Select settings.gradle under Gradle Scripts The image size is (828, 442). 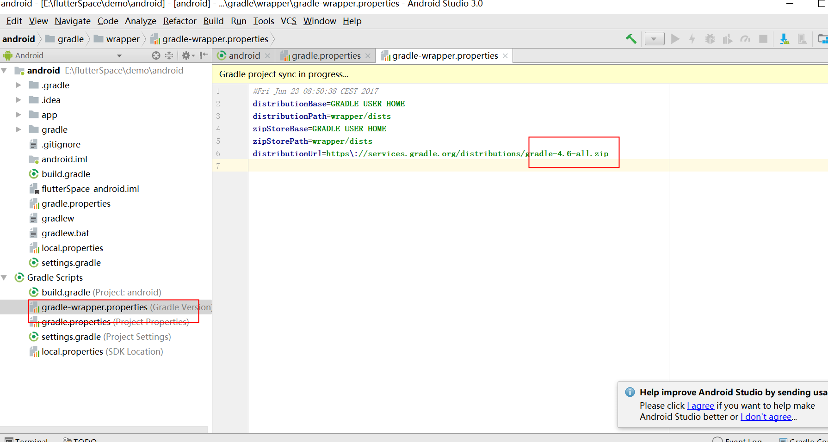tap(73, 337)
